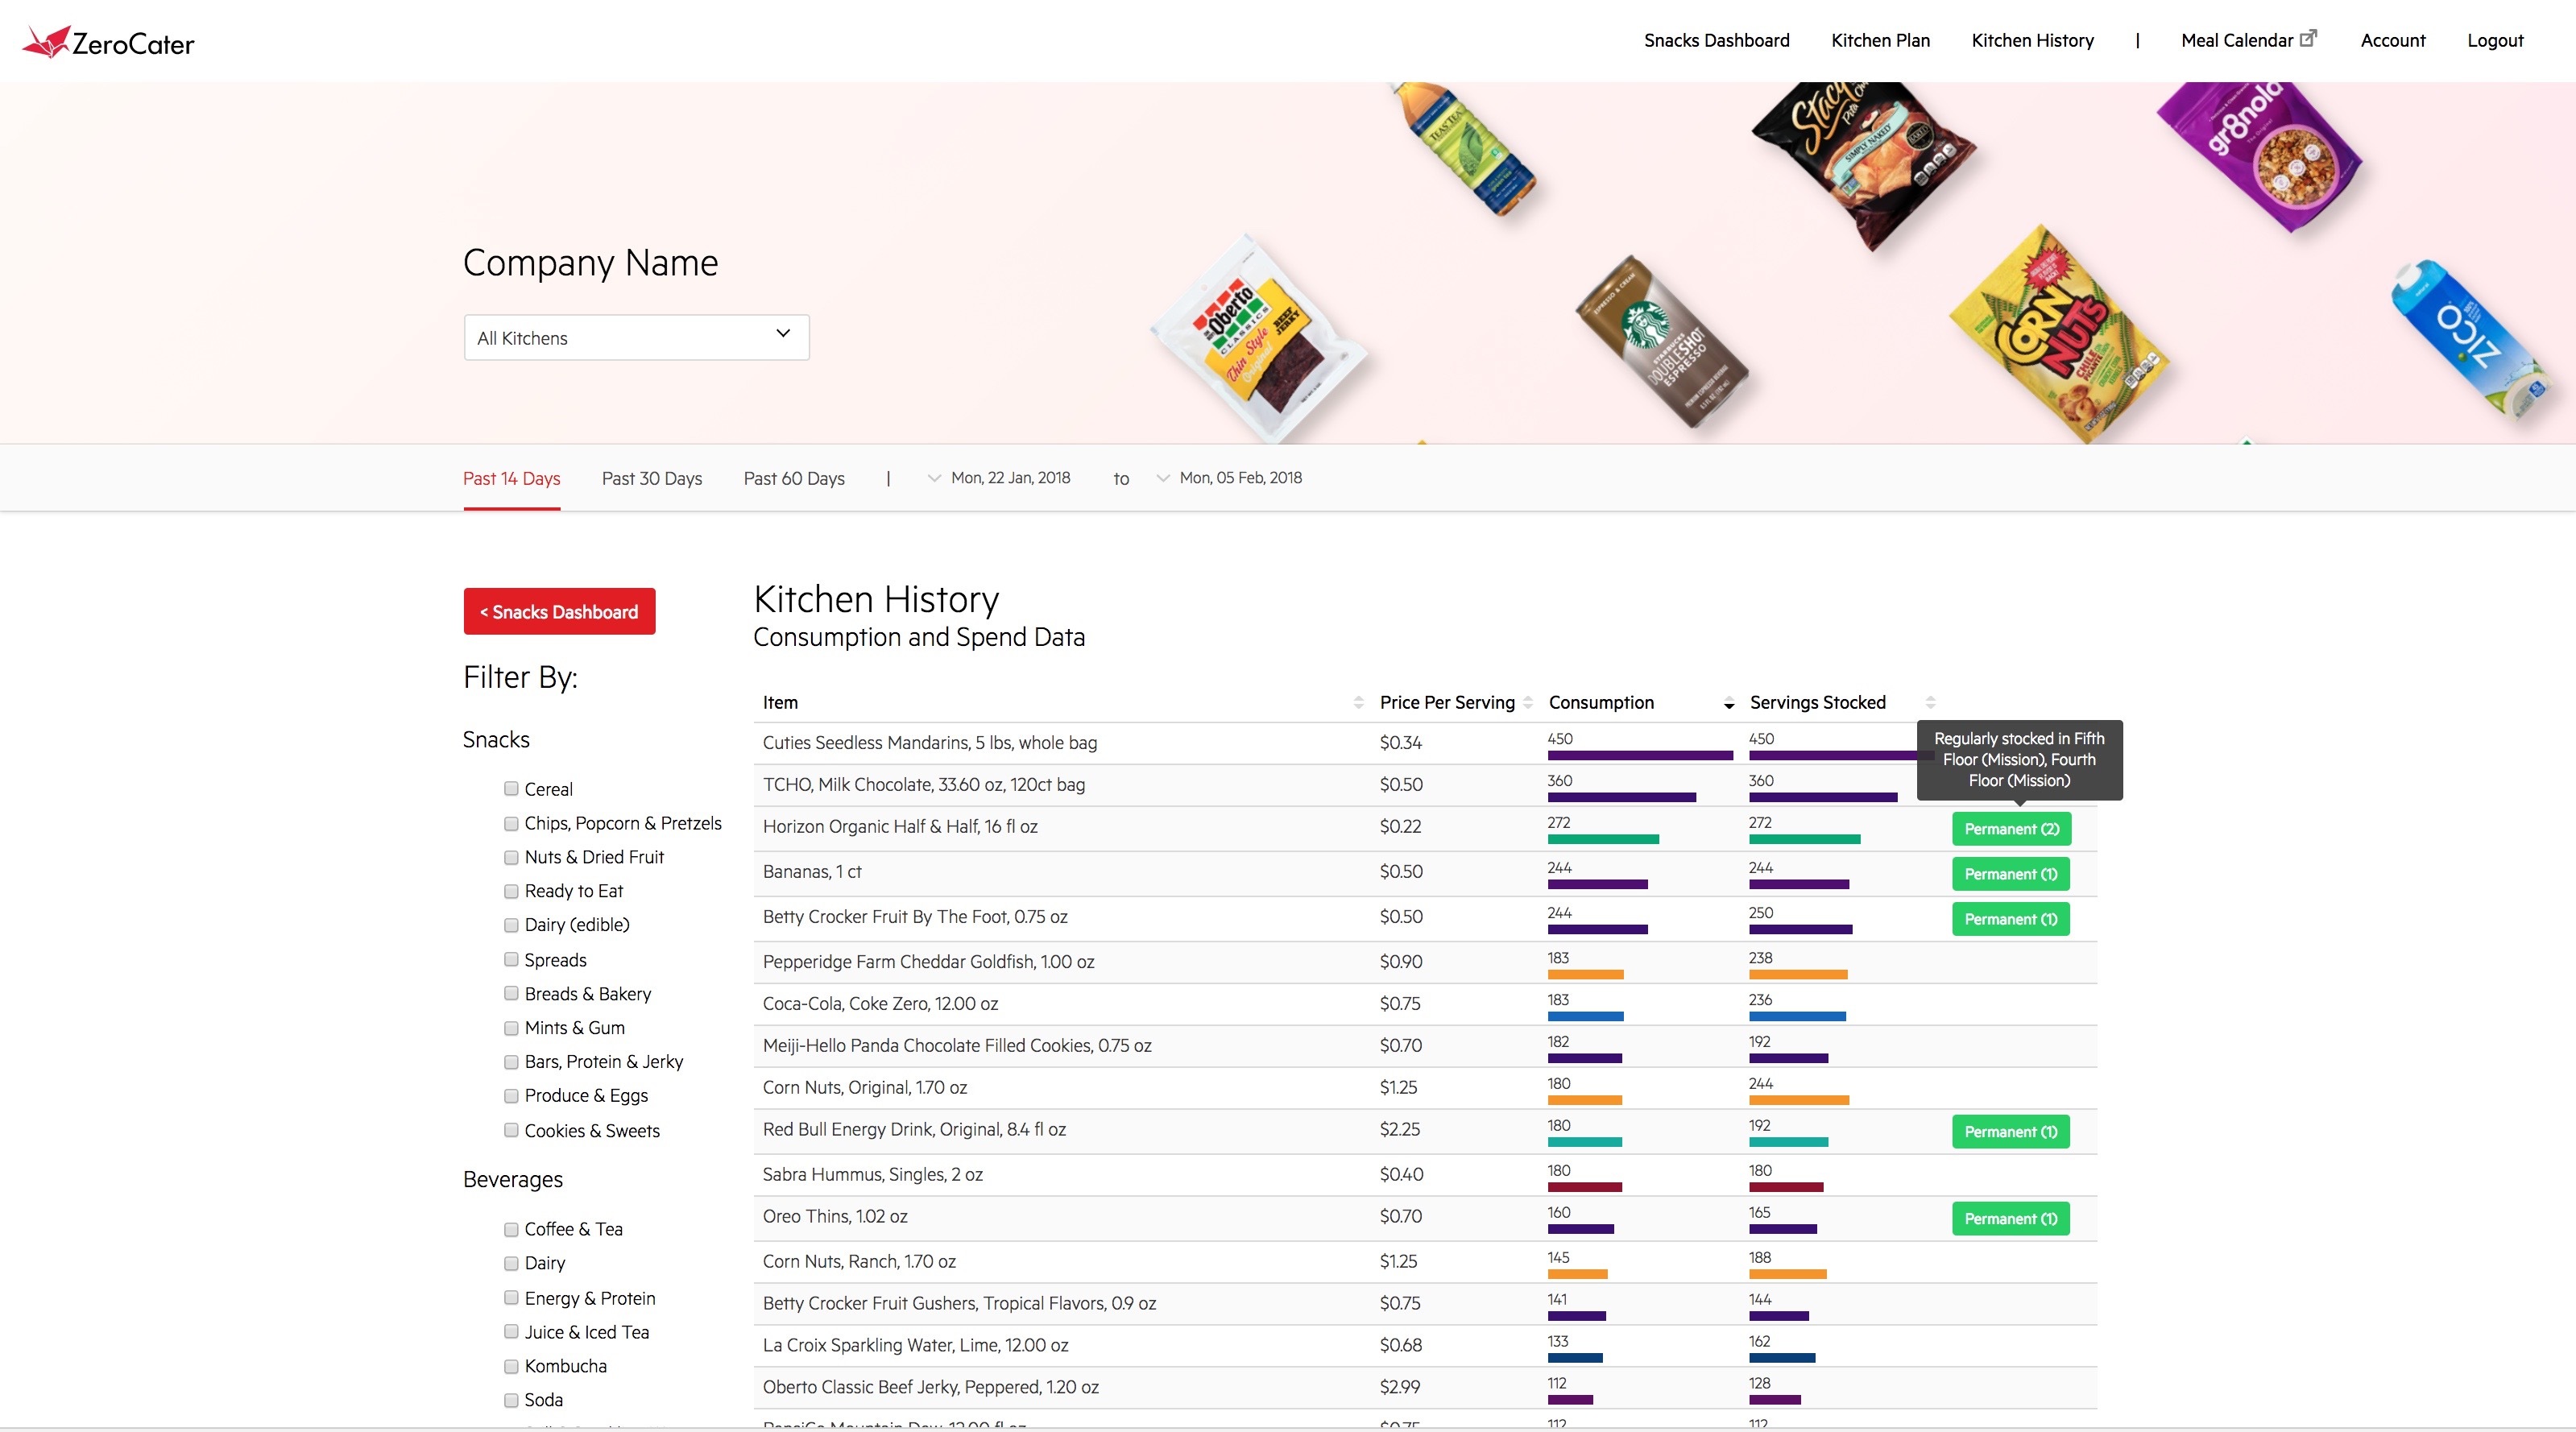The height and width of the screenshot is (1432, 2576).
Task: Open the end date chevron
Action: pos(1163,478)
